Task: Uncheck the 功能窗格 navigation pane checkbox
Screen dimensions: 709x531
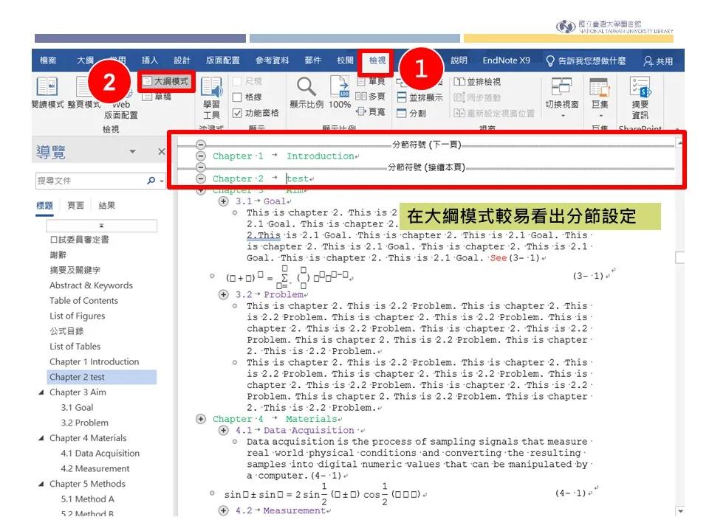Action: (237, 112)
